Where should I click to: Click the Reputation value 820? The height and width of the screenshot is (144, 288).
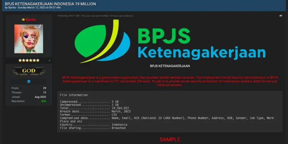click(44, 101)
